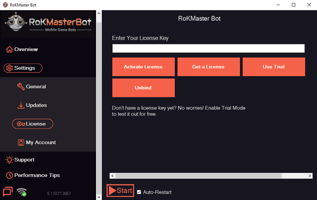Click the Start button
The image size is (317, 200).
120,191
